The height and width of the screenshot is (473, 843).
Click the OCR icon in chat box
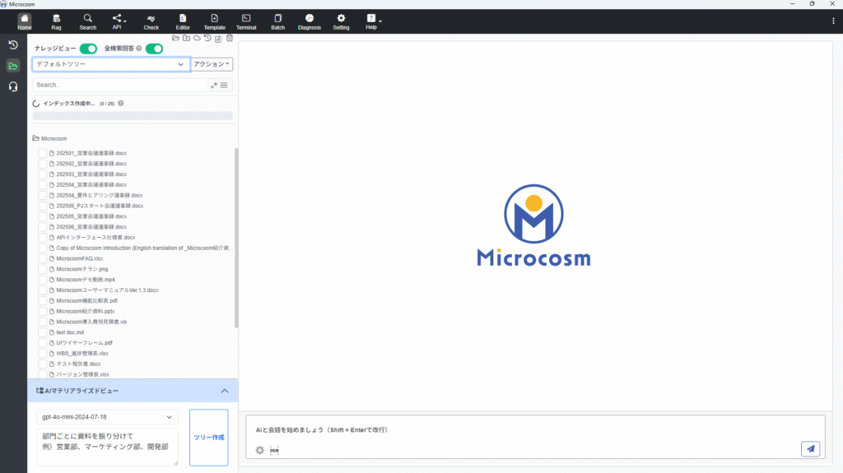tap(274, 450)
